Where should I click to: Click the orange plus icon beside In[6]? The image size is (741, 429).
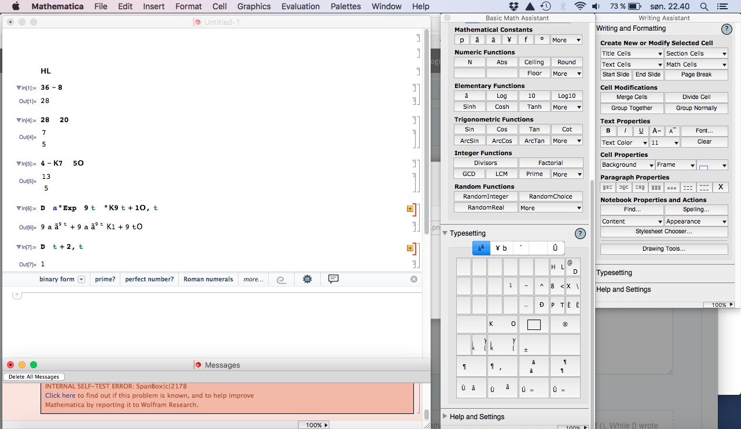(410, 208)
